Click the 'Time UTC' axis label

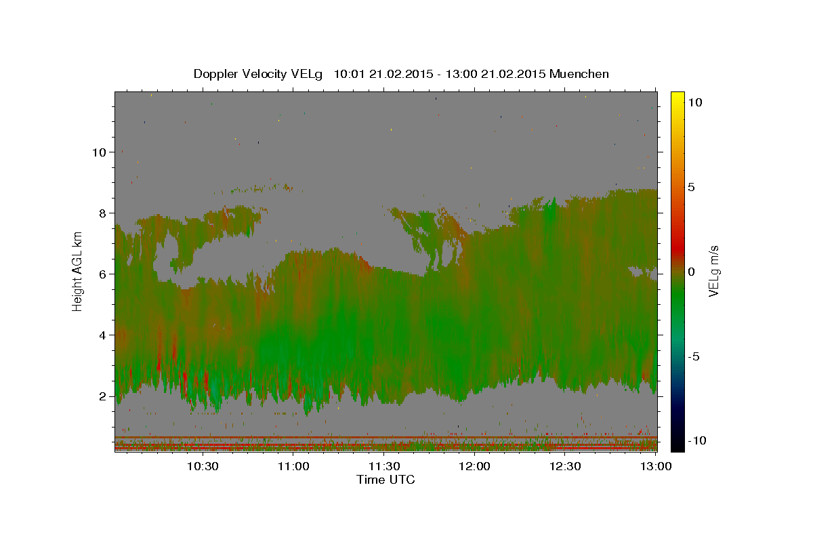coord(385,480)
